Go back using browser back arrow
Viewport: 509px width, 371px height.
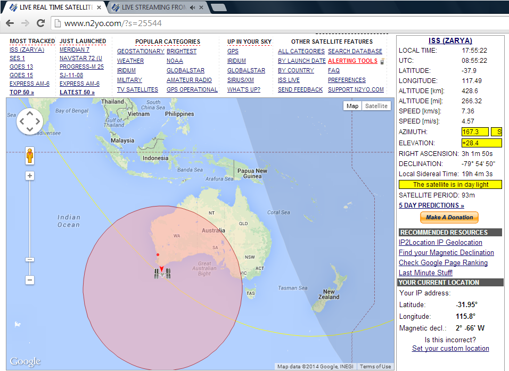[10, 23]
